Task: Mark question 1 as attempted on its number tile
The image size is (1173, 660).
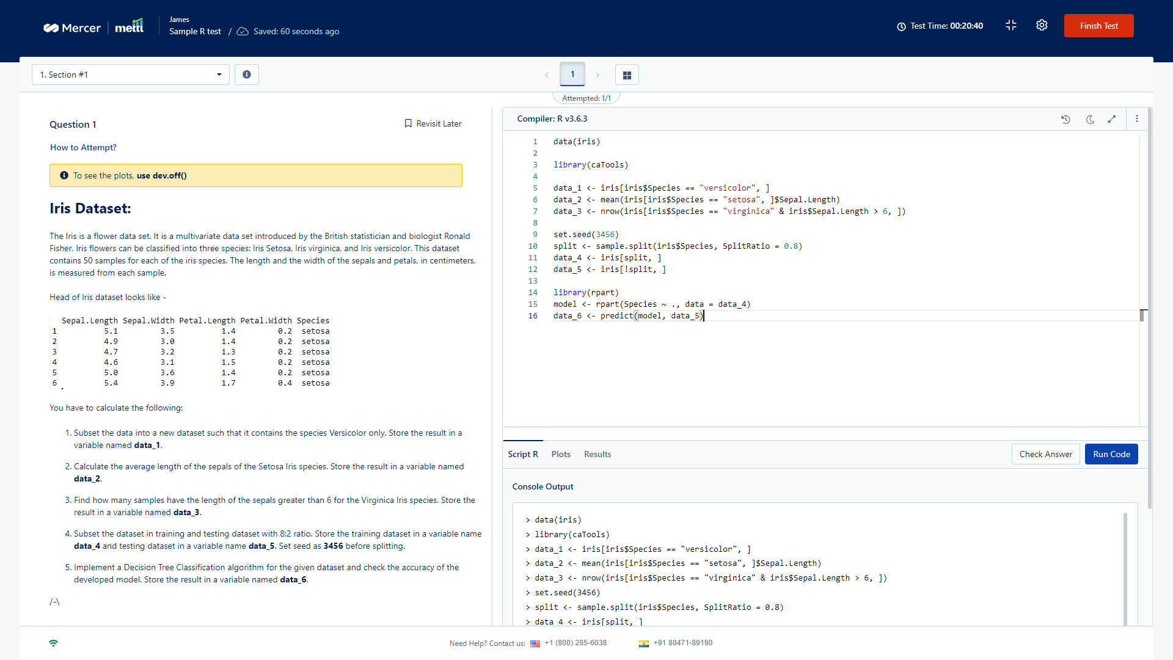Action: coord(572,74)
